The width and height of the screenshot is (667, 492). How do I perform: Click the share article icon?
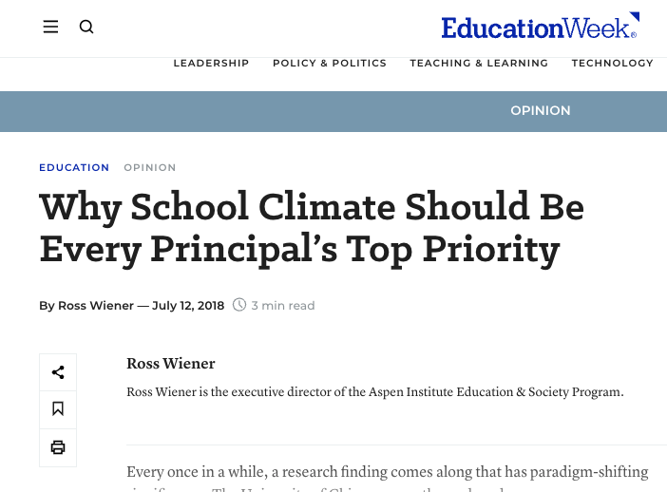(58, 372)
